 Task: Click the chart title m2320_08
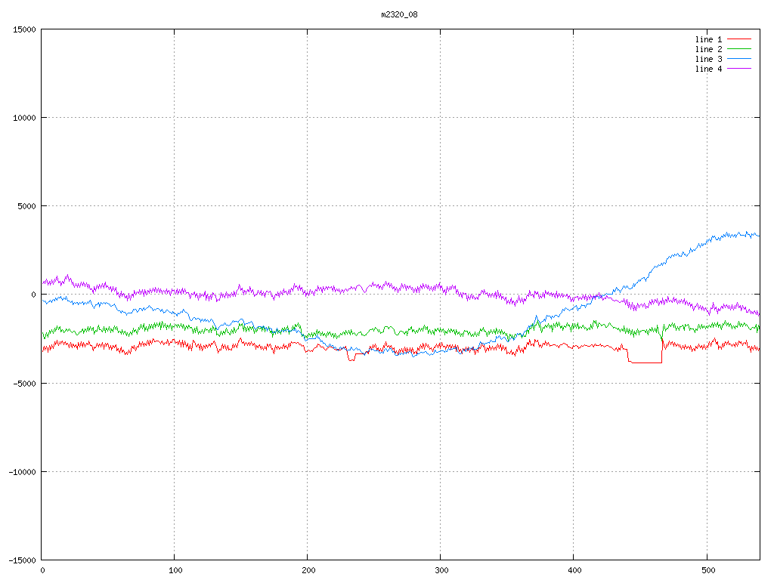(399, 14)
